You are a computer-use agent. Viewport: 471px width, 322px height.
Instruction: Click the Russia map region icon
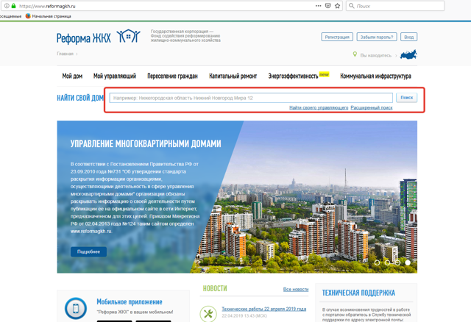[408, 54]
